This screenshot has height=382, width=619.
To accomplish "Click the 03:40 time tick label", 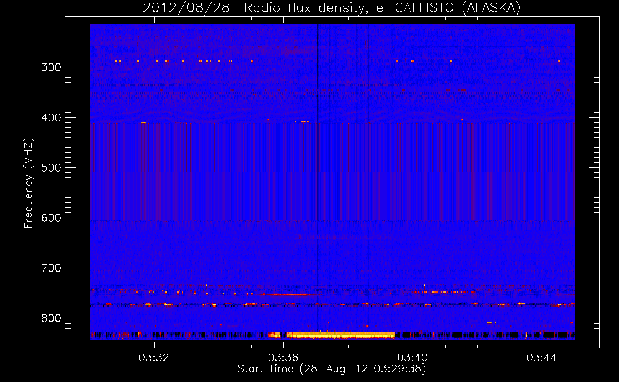I will (x=412, y=358).
